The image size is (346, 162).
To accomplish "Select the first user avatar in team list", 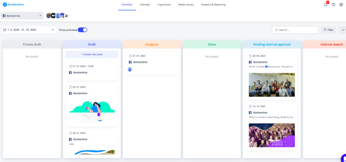I will coord(49,15).
